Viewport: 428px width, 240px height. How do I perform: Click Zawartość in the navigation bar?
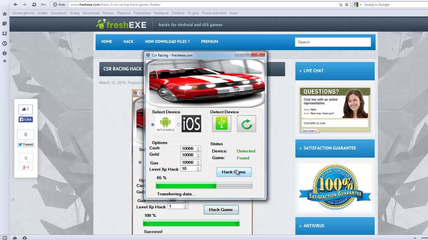(59, 13)
